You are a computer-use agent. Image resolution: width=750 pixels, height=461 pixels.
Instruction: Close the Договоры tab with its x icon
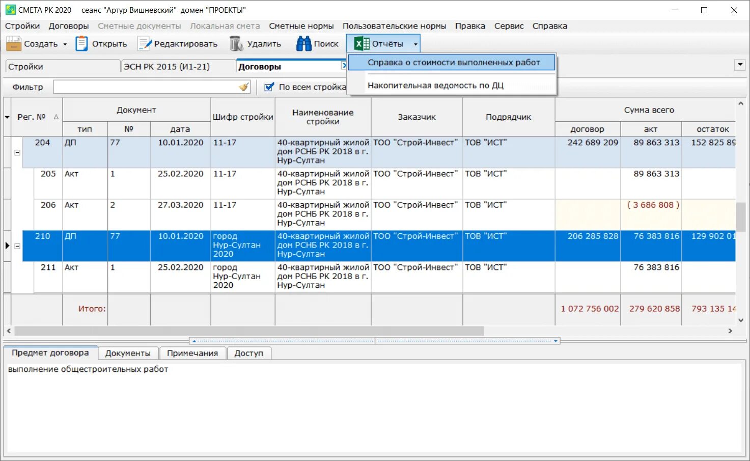344,66
